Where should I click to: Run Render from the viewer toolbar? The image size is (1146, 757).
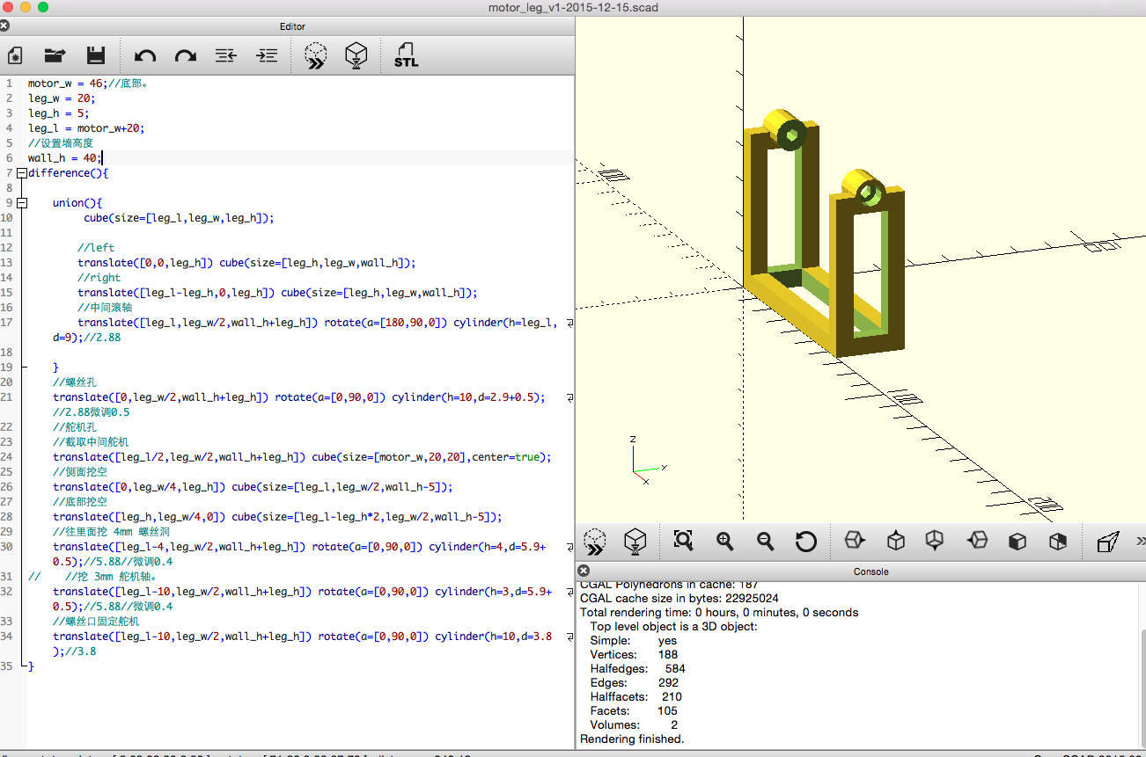point(635,541)
